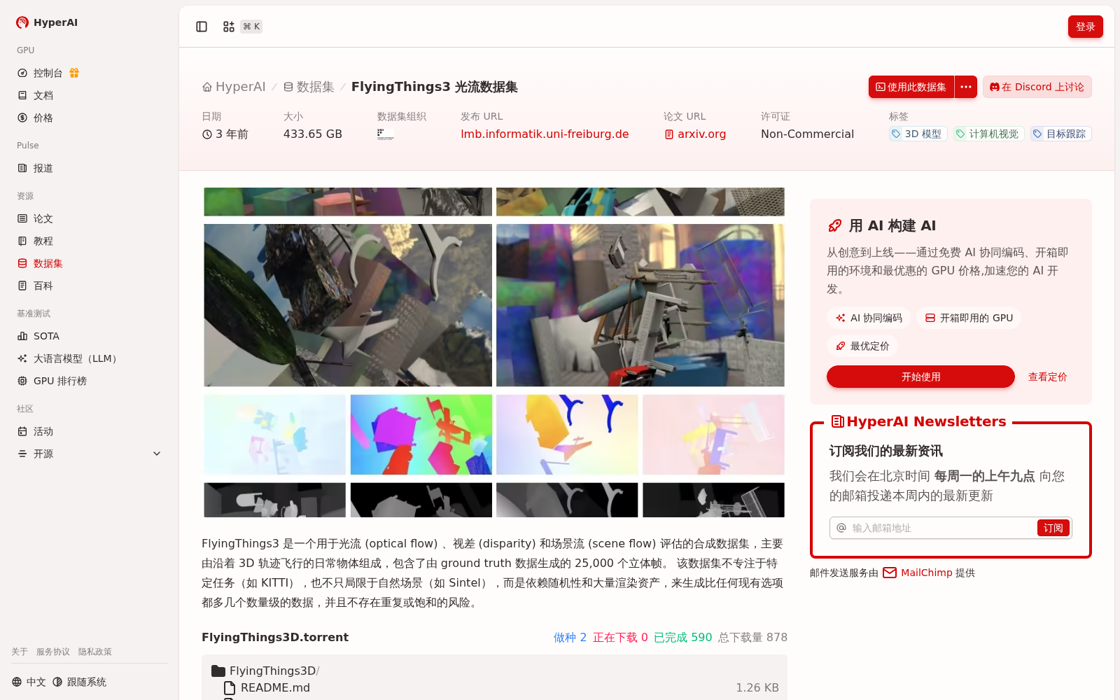Change theme with 跟随系统 selector
The height and width of the screenshot is (700, 1120).
point(79,682)
